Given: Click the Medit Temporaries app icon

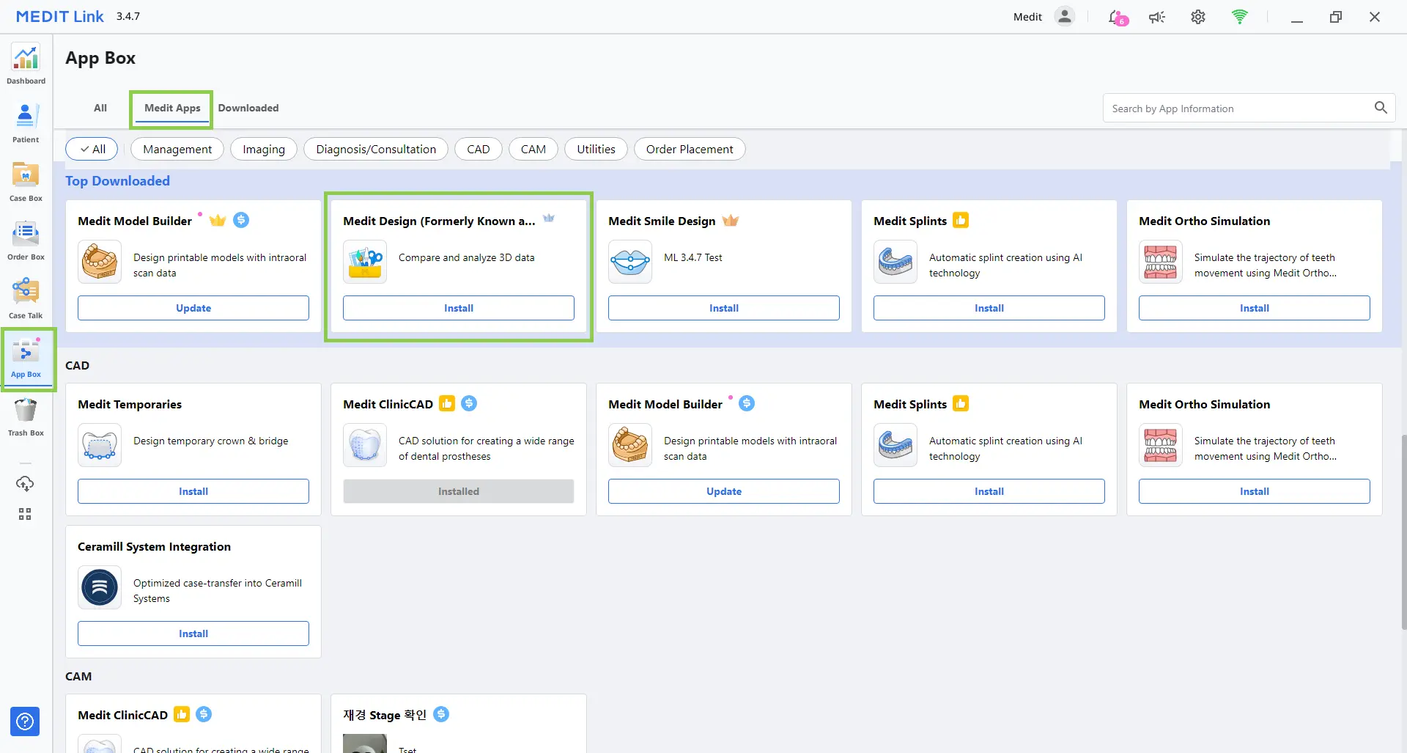Looking at the screenshot, I should 100,445.
